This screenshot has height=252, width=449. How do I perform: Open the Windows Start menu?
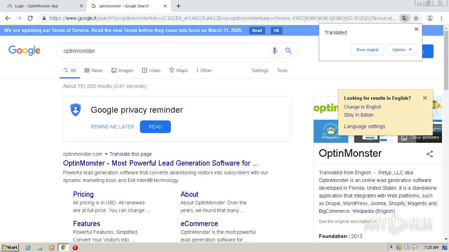pos(9,247)
